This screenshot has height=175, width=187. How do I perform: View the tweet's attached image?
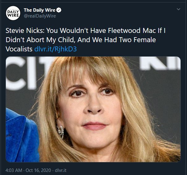[93, 109]
